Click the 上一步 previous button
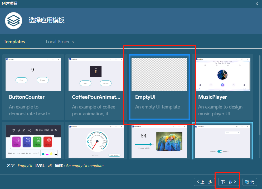 pos(204,182)
